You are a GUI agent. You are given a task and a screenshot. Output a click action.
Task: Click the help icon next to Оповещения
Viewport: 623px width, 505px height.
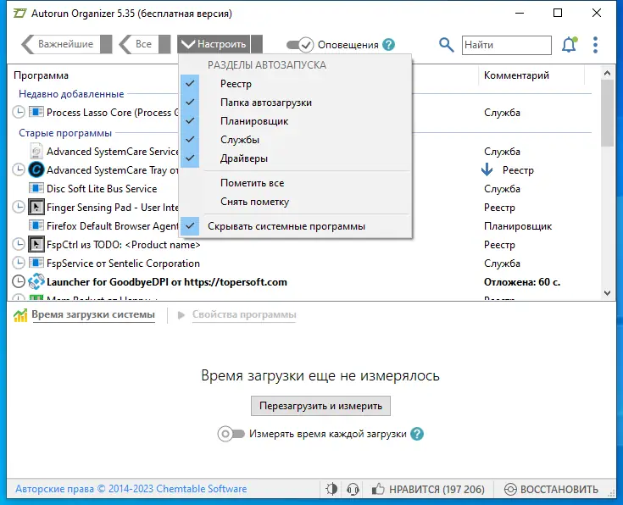pyautogui.click(x=388, y=45)
